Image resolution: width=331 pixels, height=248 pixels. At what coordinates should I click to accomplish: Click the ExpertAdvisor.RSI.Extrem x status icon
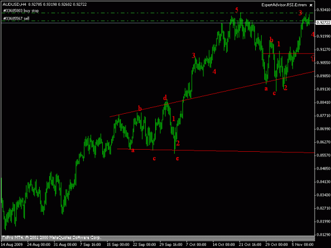click(x=311, y=5)
